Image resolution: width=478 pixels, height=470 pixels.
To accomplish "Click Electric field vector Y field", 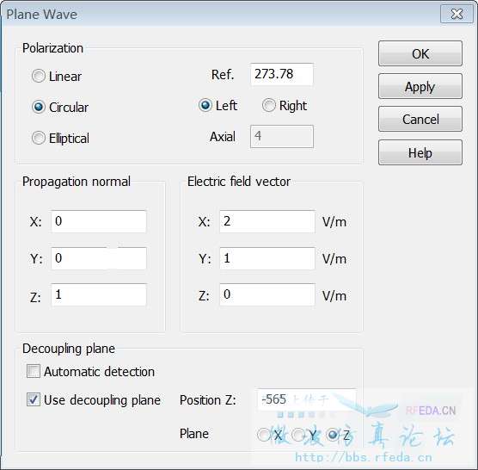I will [x=267, y=258].
